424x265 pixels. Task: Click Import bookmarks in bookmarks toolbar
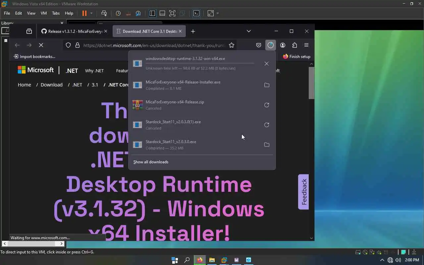(x=34, y=57)
